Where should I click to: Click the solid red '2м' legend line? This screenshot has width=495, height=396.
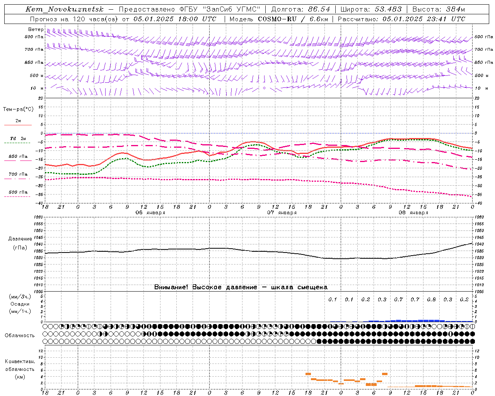(18, 125)
